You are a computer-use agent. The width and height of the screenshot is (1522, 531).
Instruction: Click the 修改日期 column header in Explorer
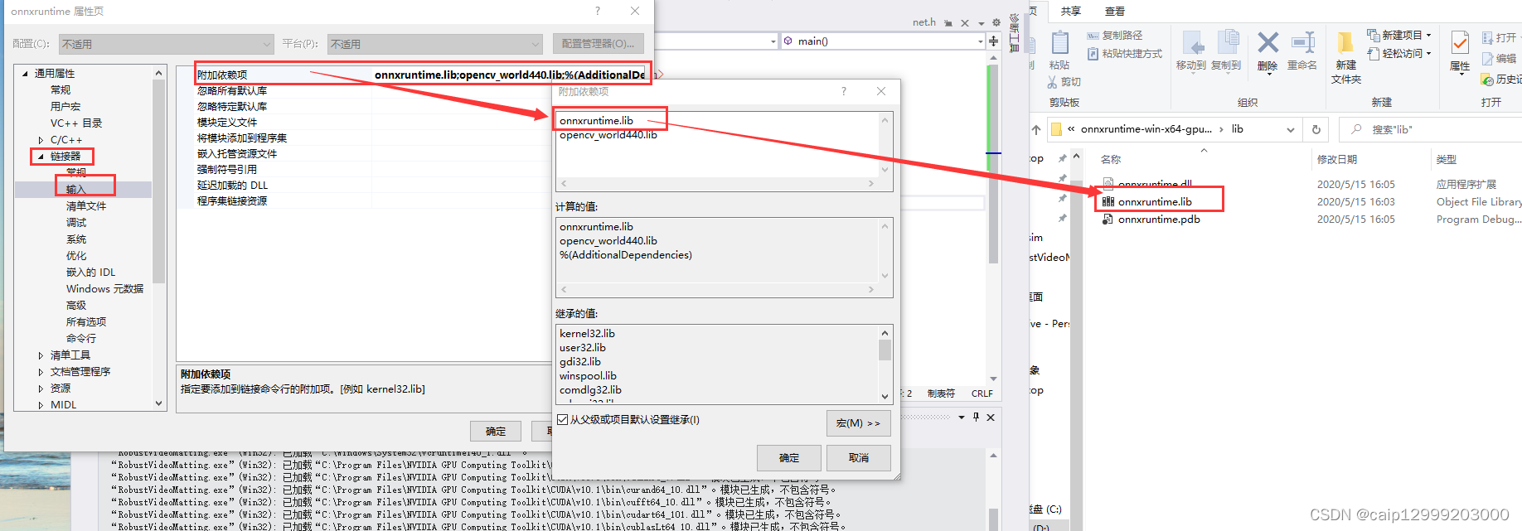[x=1337, y=159]
